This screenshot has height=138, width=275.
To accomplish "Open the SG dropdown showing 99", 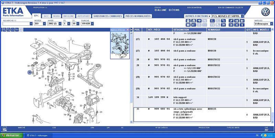I will click(x=78, y=24).
